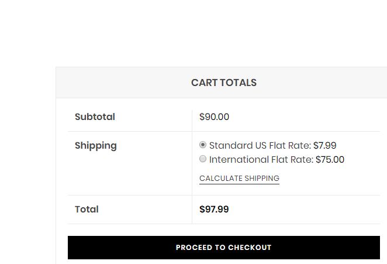Click the $97.99 total amount
Screen dimensions: 387x264
214,209
